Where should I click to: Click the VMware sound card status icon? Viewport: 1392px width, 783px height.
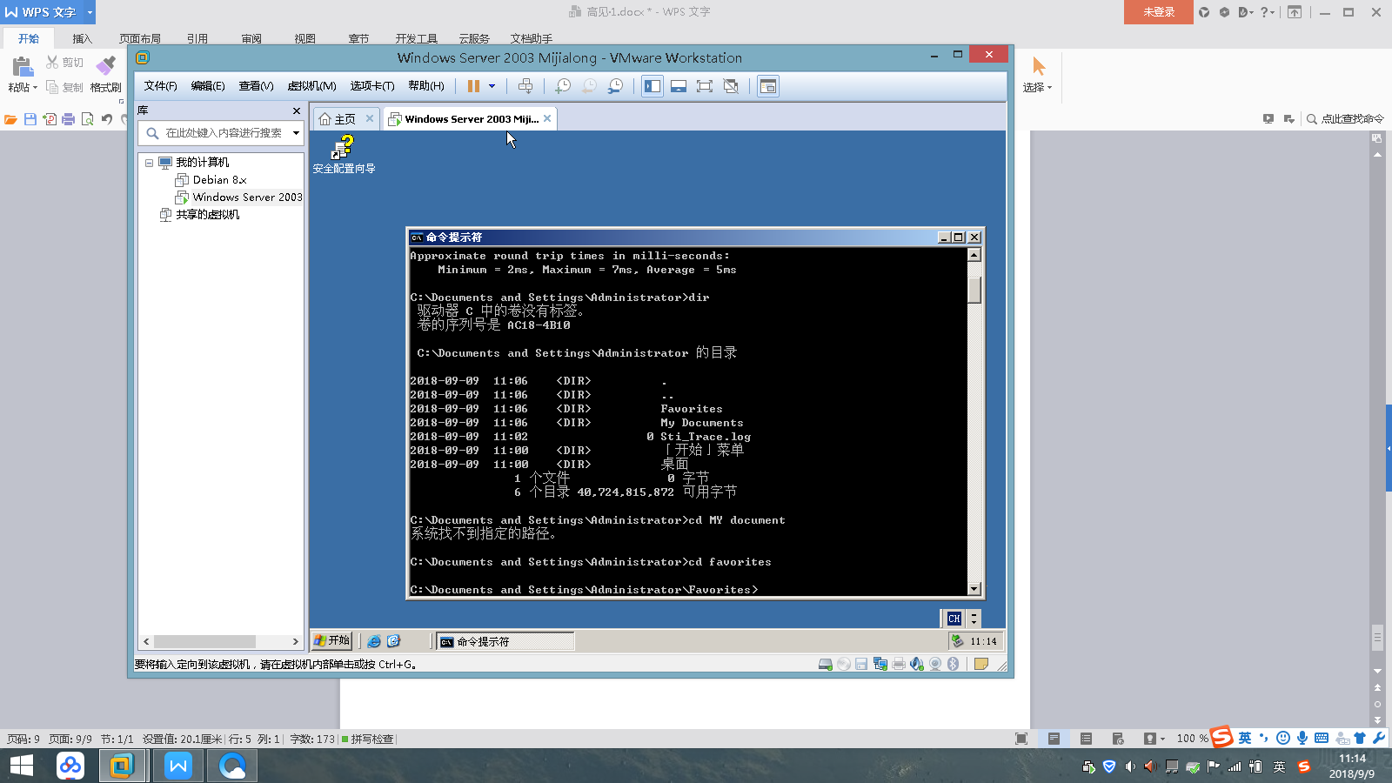click(917, 665)
